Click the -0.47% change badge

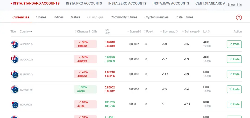pos(86,74)
